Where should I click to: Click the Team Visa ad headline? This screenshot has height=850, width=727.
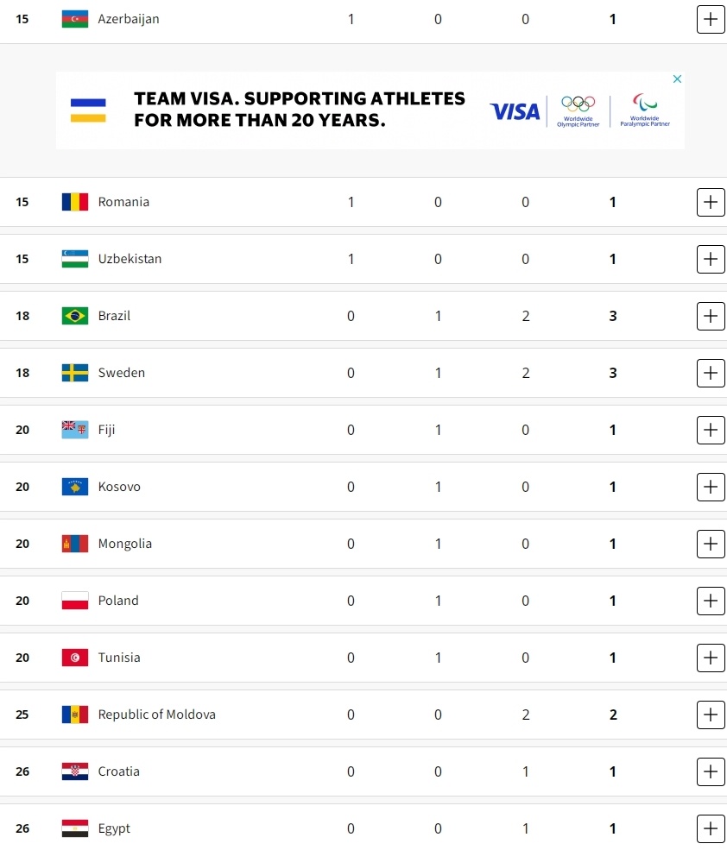tap(300, 109)
